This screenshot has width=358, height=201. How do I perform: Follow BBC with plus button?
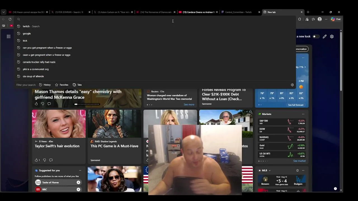(78, 189)
